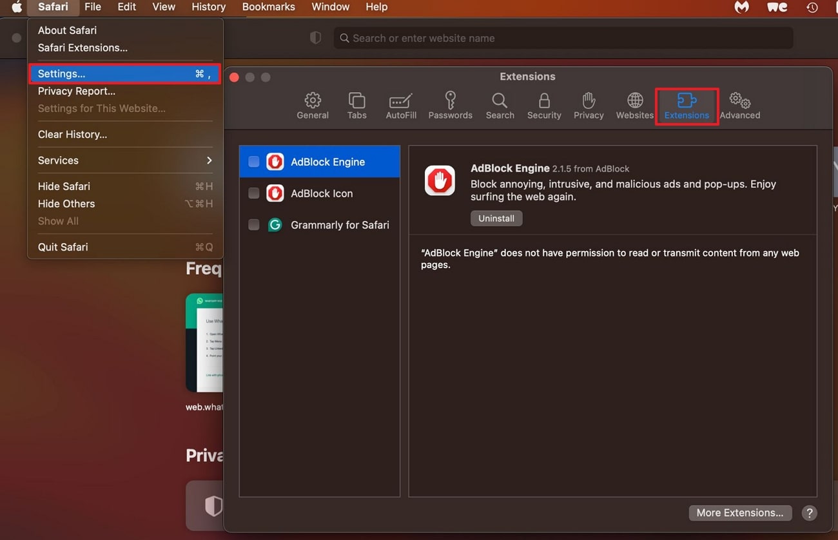Choose About Safari
Screen dimensions: 838x540
click(x=125, y=30)
